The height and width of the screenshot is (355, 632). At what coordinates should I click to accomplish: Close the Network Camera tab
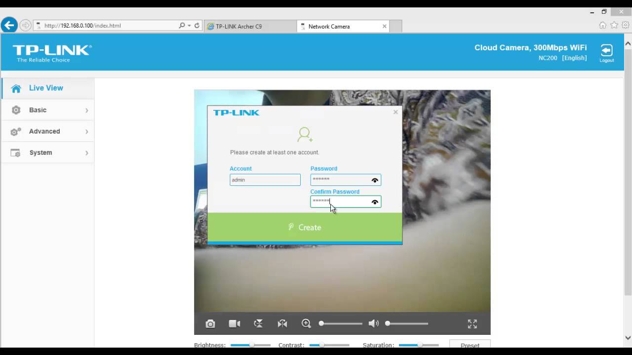(385, 26)
